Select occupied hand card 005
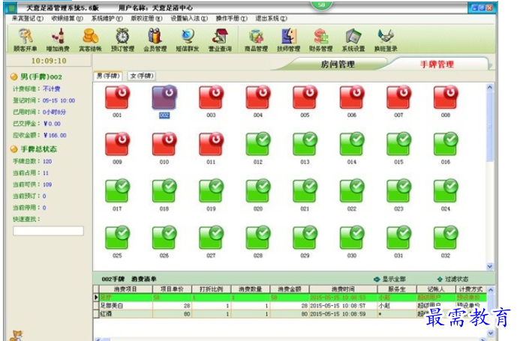Viewport: 517px width, 341px height. pos(305,101)
